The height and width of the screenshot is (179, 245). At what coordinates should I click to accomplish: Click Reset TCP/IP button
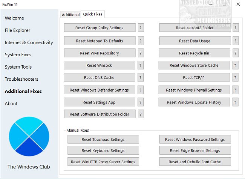[194, 77]
